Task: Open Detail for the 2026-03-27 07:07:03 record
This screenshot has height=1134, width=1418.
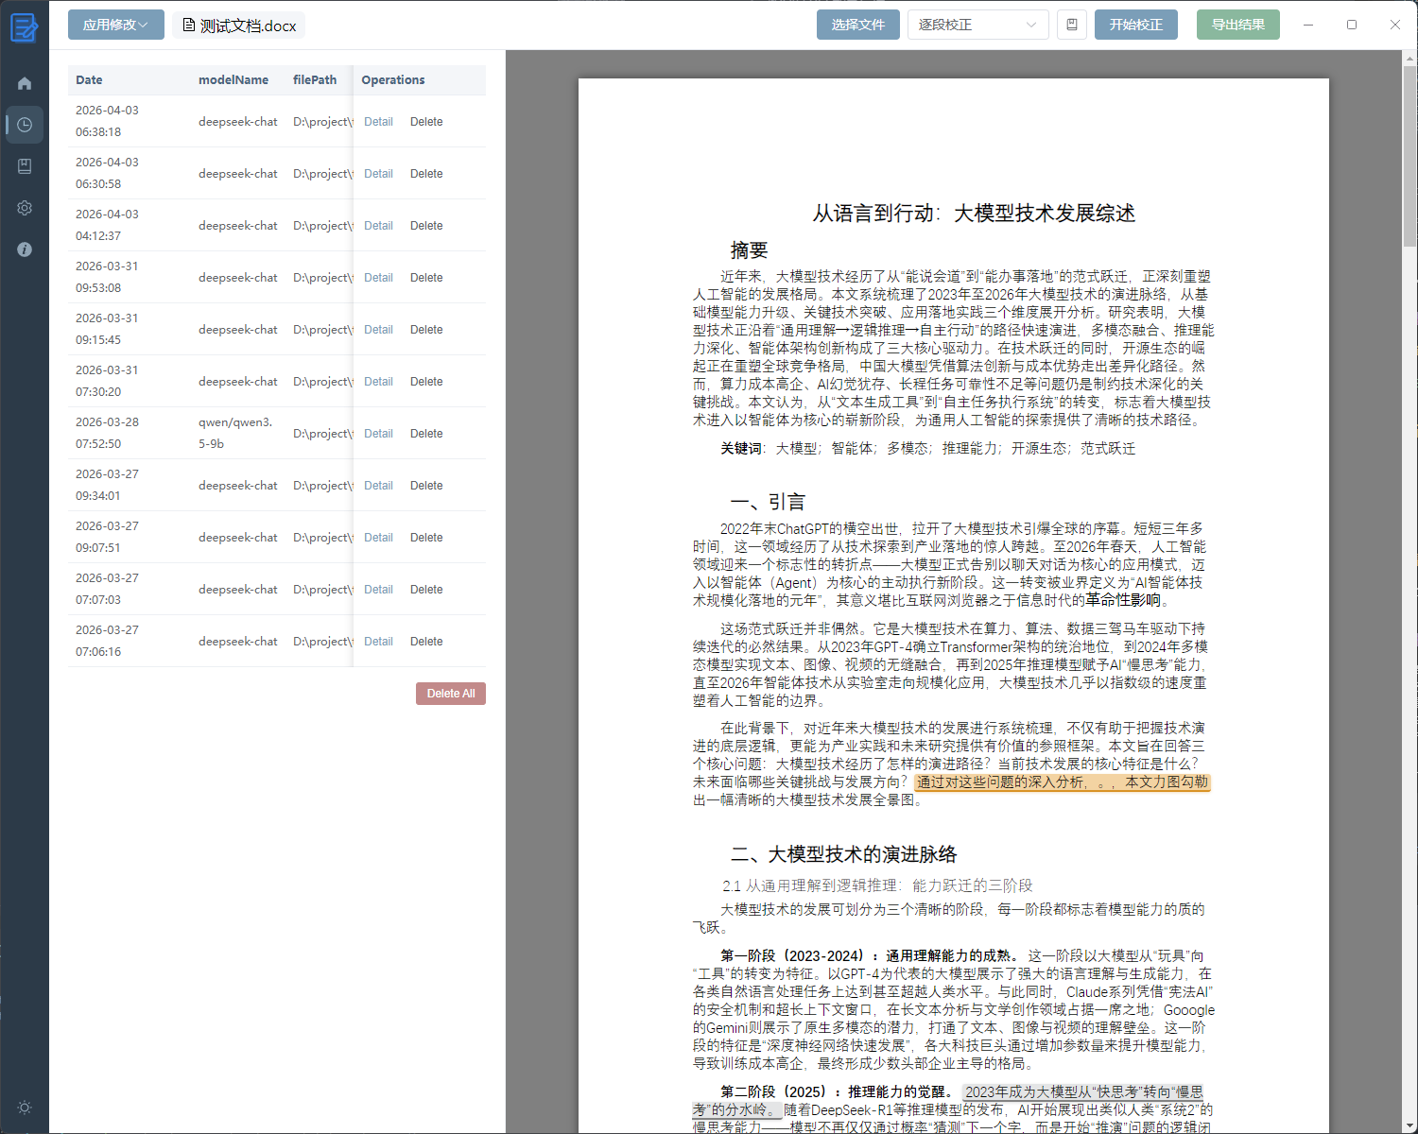Action: [x=378, y=590]
